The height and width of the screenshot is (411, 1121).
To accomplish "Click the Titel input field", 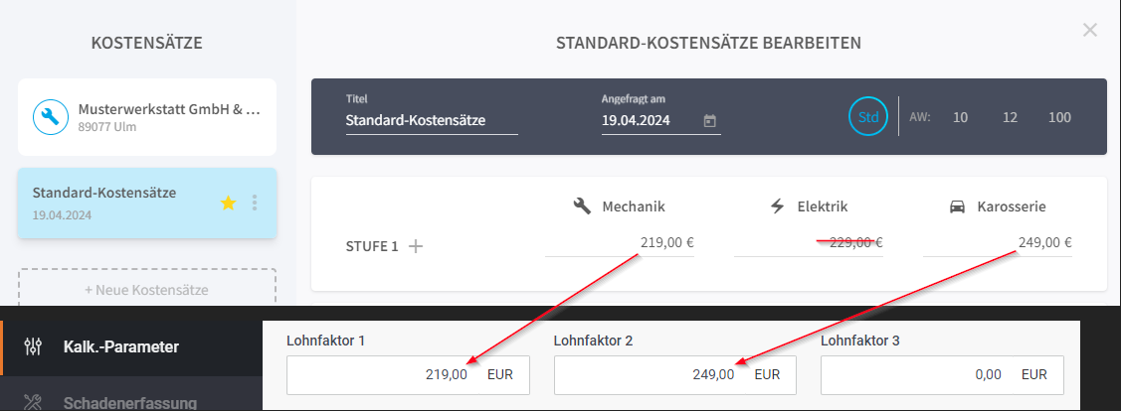I will coord(431,121).
